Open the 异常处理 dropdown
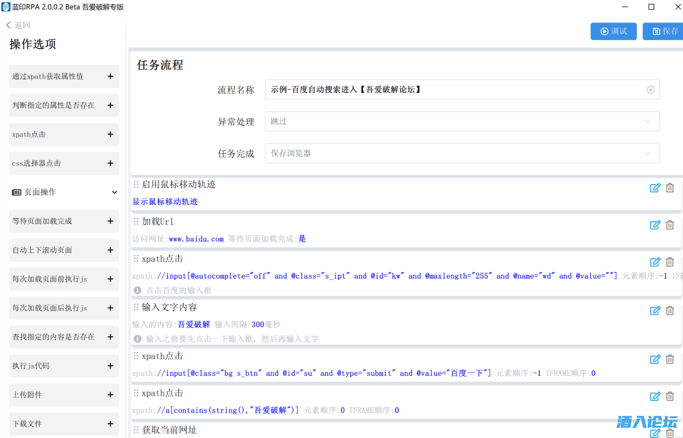683x438 pixels. (462, 121)
